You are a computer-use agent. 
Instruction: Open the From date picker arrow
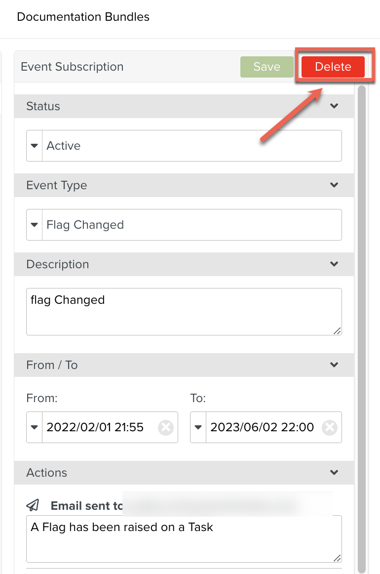coord(35,427)
